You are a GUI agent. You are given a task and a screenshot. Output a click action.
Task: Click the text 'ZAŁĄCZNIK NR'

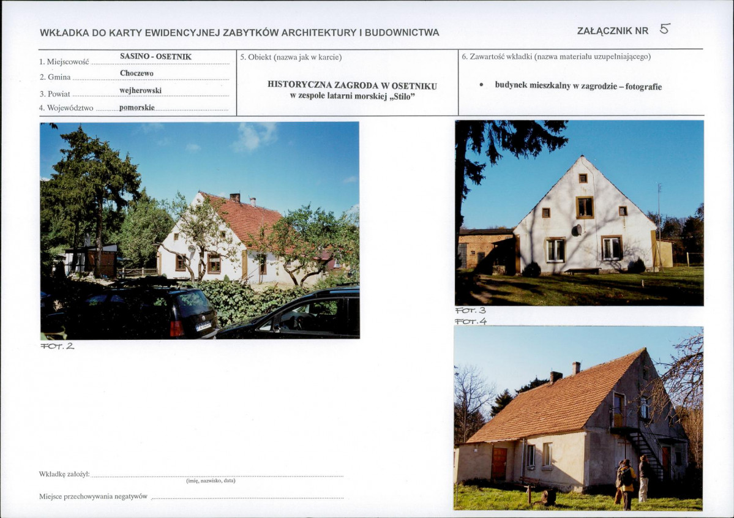[x=613, y=31]
